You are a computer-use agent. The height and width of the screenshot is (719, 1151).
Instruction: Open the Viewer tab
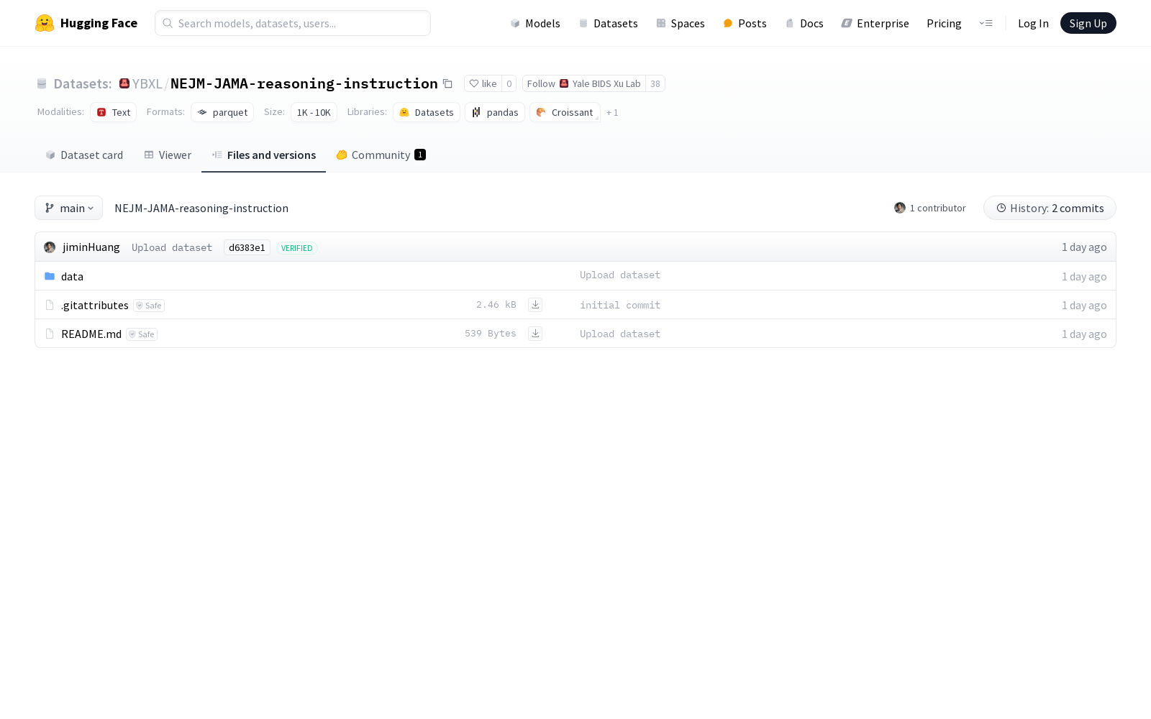pyautogui.click(x=168, y=155)
